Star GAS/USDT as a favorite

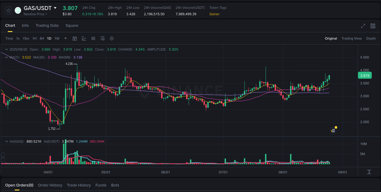tap(8, 10)
